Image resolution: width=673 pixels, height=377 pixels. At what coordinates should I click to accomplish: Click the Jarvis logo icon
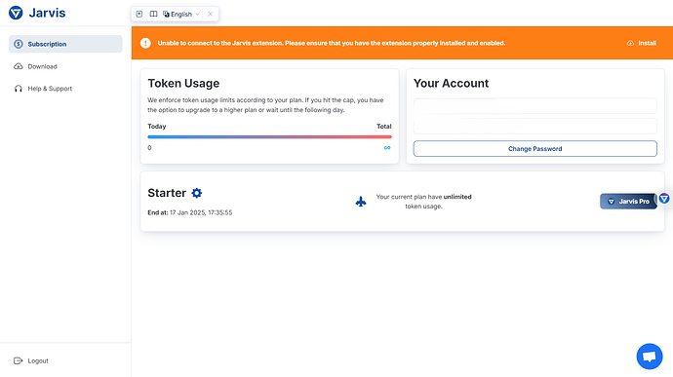pos(16,13)
